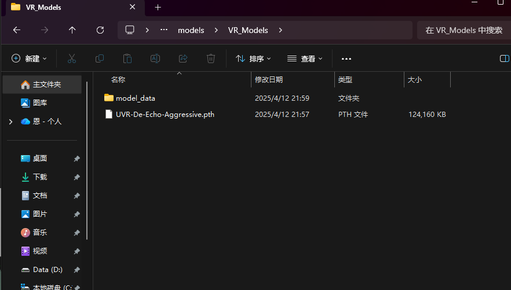Click the Cut scissors icon

click(x=72, y=58)
